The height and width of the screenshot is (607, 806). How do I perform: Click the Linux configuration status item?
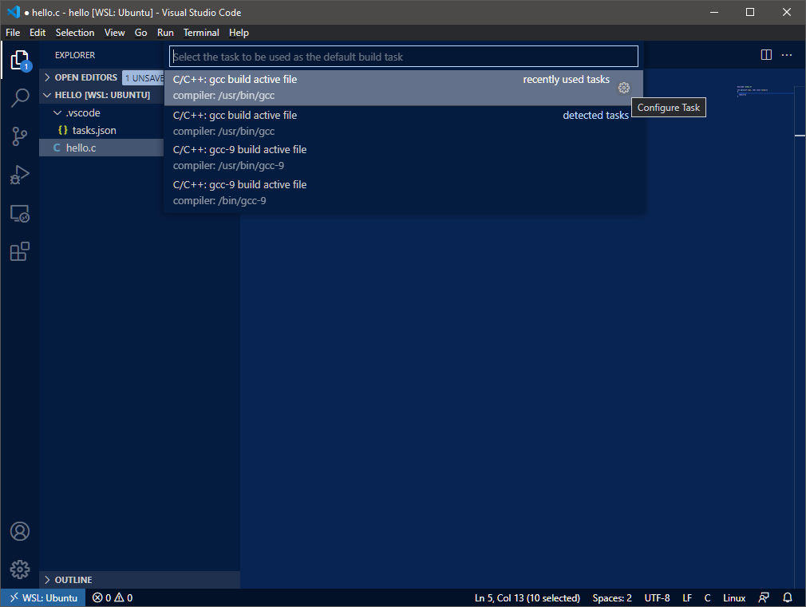tap(734, 597)
